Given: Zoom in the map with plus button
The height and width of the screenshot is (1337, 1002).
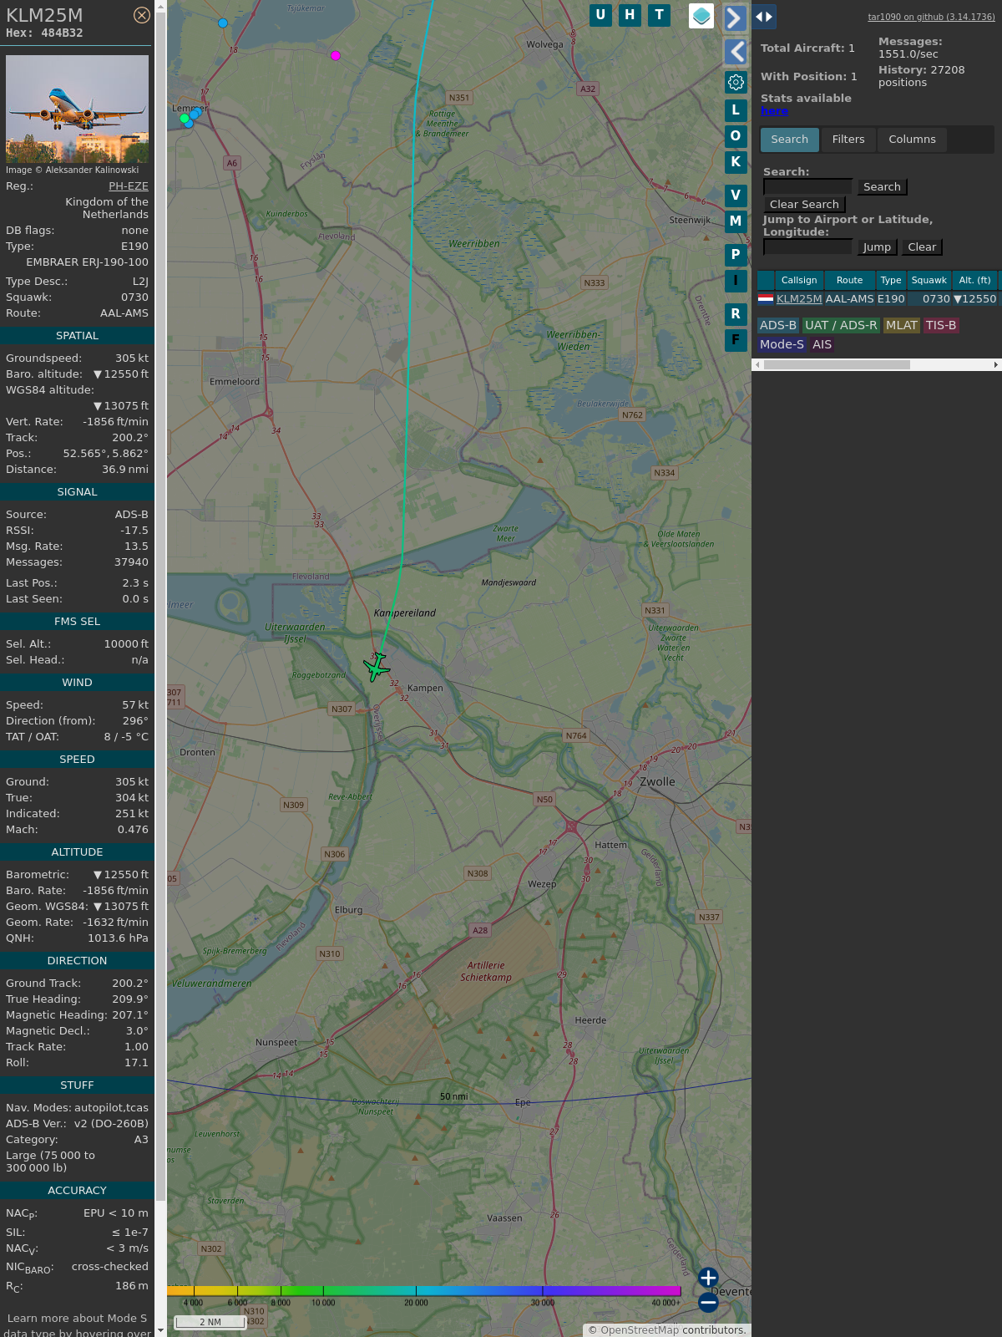Looking at the screenshot, I should (x=708, y=1278).
